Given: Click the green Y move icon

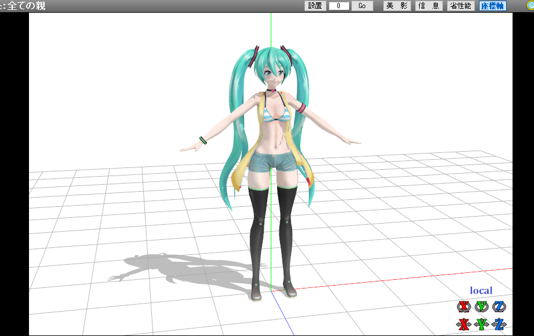Looking at the screenshot, I should point(481,324).
